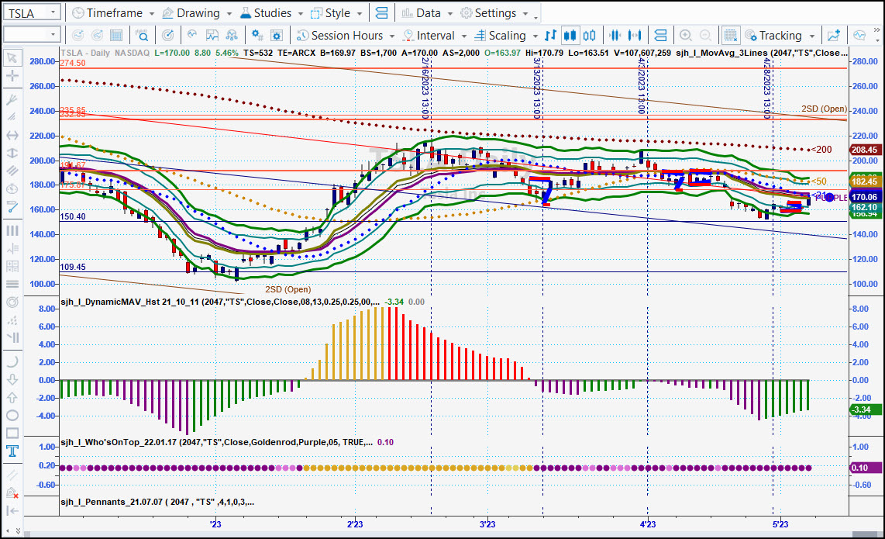Expand the left drawing toolbar overflow chevron
The image size is (885, 539).
pos(18,530)
